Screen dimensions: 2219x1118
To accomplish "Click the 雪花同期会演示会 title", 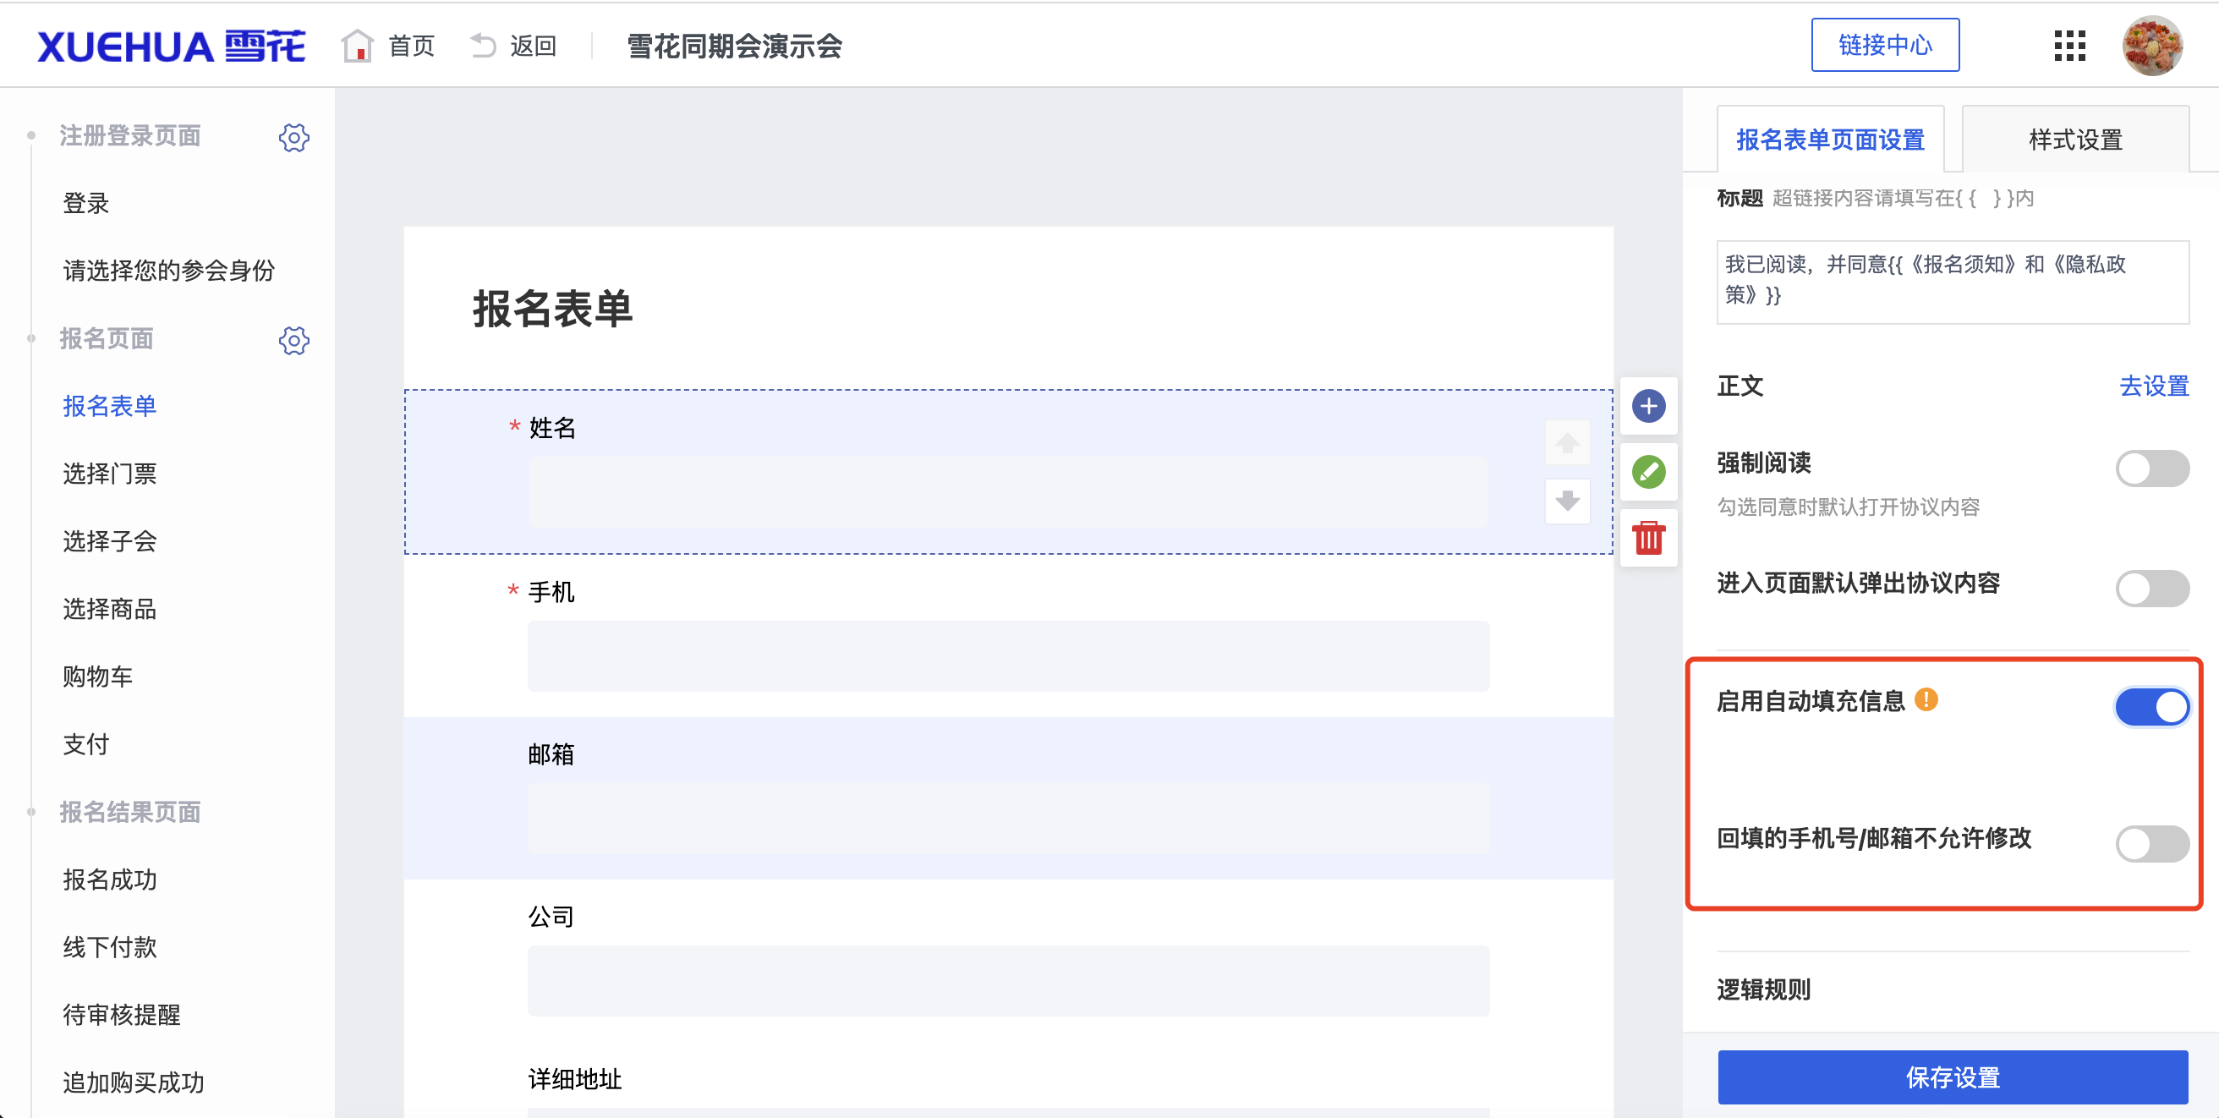I will coord(735,46).
